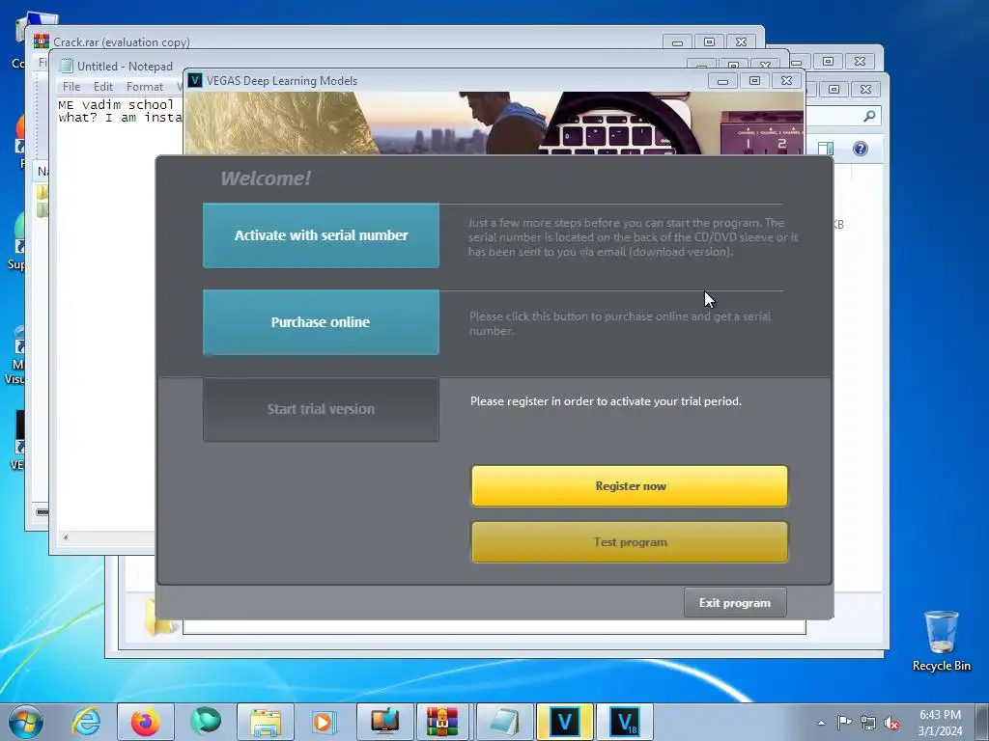The height and width of the screenshot is (741, 989).
Task: Click Notepad horizontal scrollbar left arrow
Action: (66, 537)
